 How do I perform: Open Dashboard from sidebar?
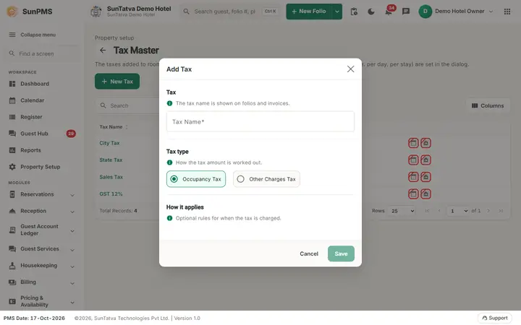click(x=35, y=84)
